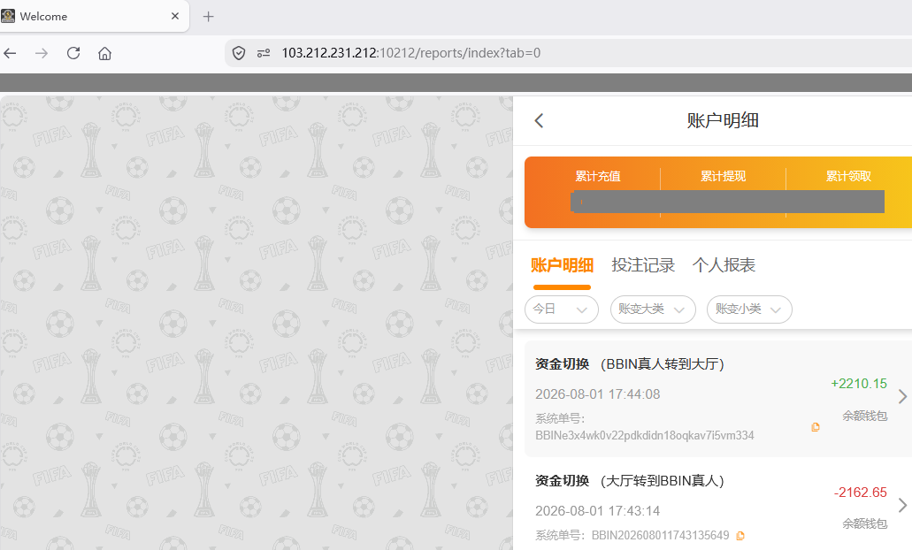Open the browser home page icon
The height and width of the screenshot is (550, 912).
[104, 53]
